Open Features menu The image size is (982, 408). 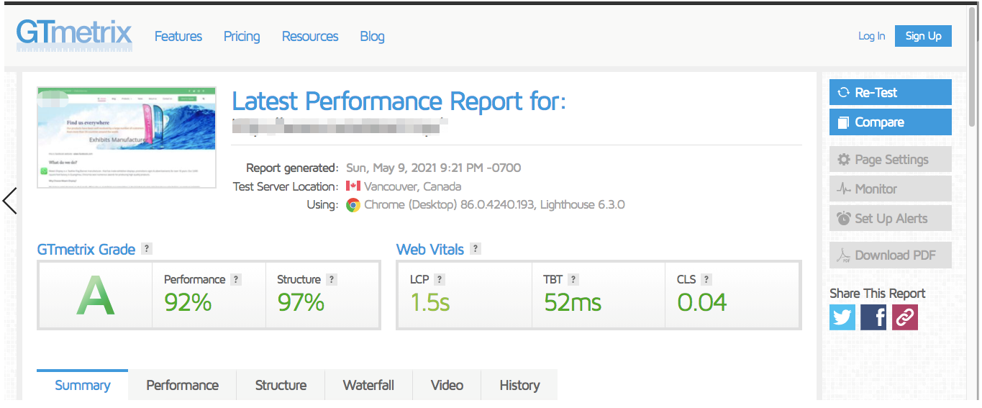pyautogui.click(x=178, y=36)
